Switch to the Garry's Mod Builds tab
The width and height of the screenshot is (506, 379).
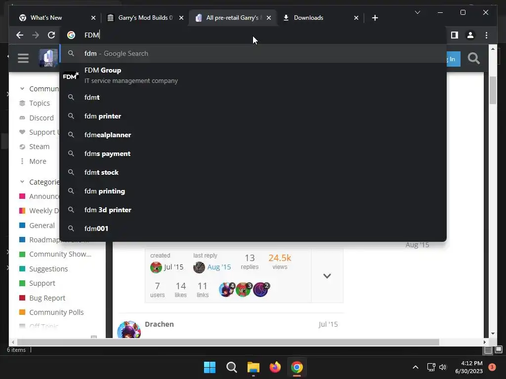point(145,18)
